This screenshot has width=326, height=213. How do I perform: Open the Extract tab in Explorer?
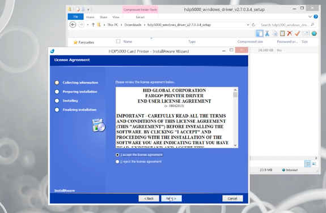click(140, 17)
